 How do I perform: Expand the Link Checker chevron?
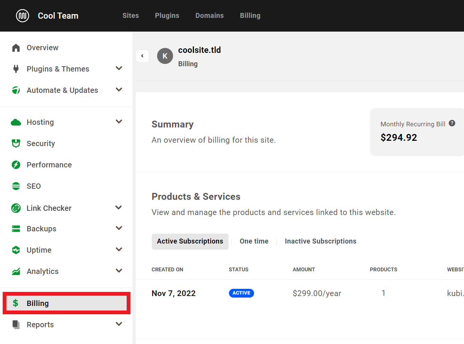point(119,208)
